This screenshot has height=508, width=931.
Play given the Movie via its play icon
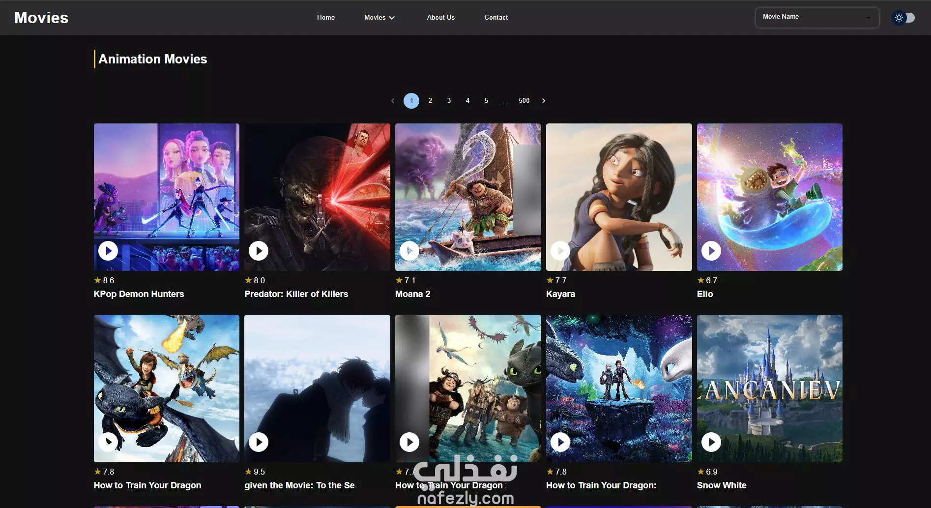pyautogui.click(x=259, y=442)
